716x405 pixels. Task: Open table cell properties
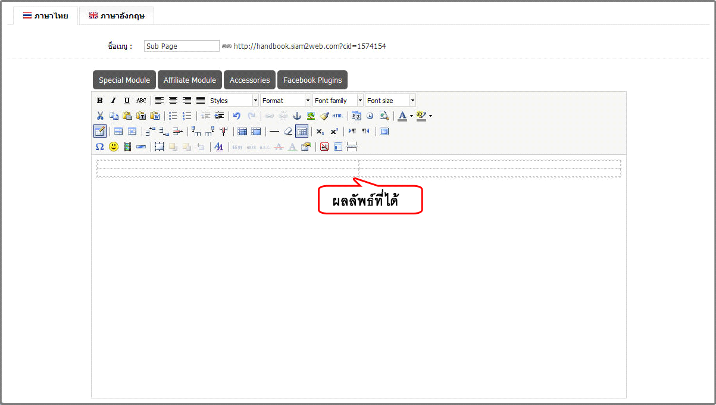pyautogui.click(x=132, y=132)
